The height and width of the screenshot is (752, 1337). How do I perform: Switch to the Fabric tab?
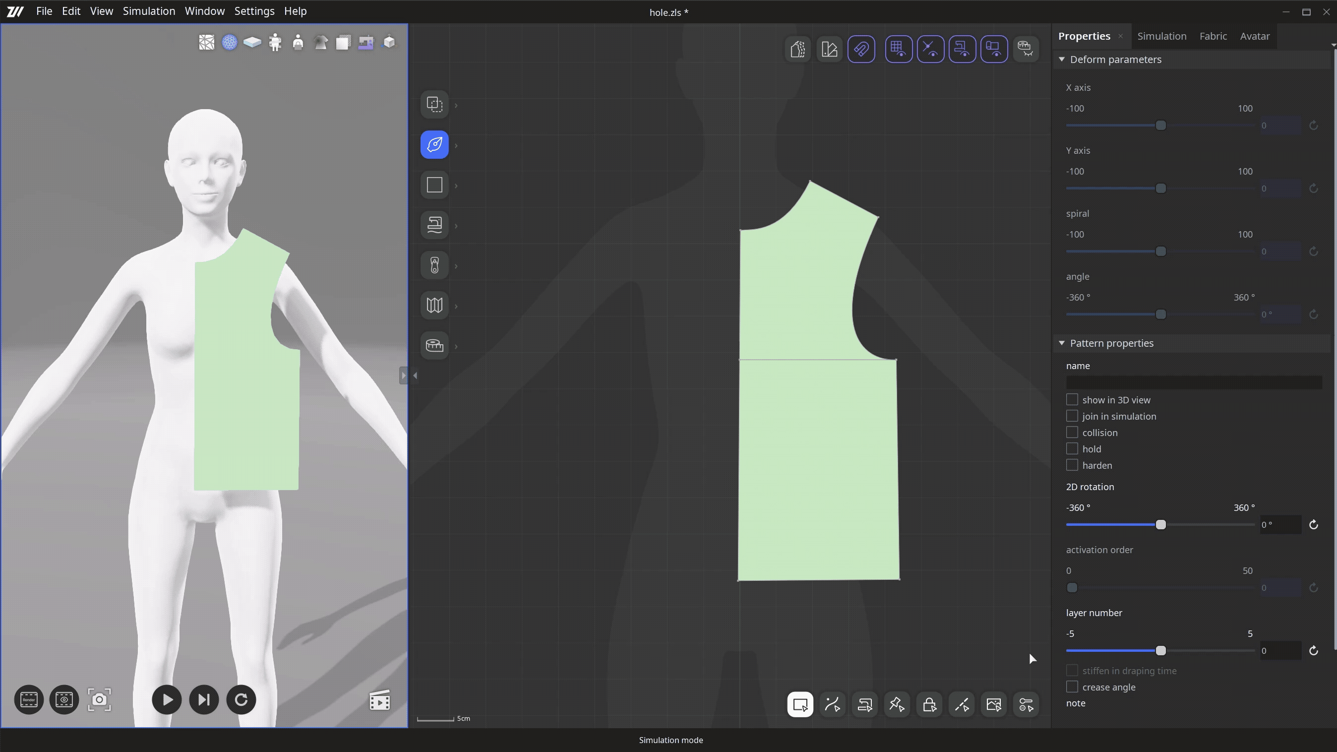tap(1214, 36)
